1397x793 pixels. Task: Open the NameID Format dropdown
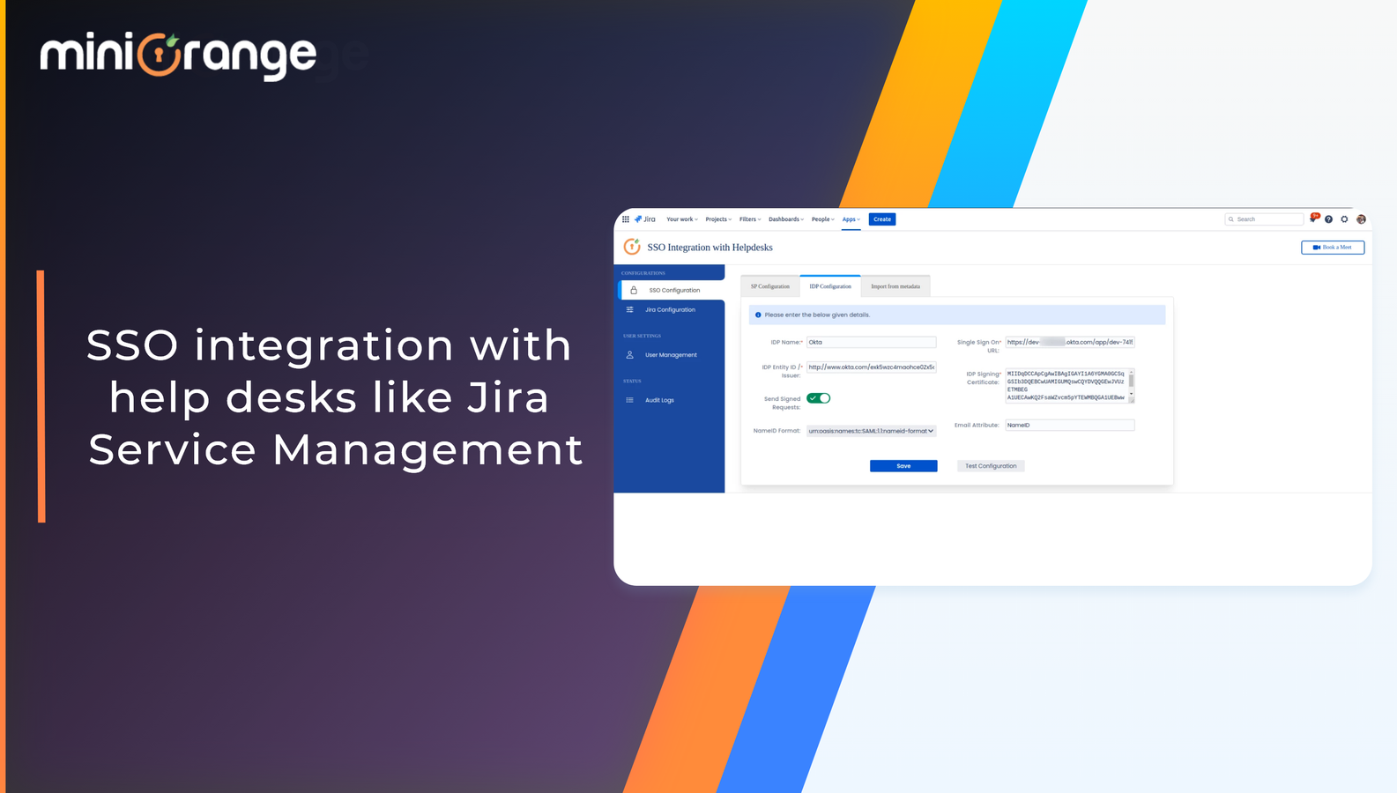click(871, 431)
